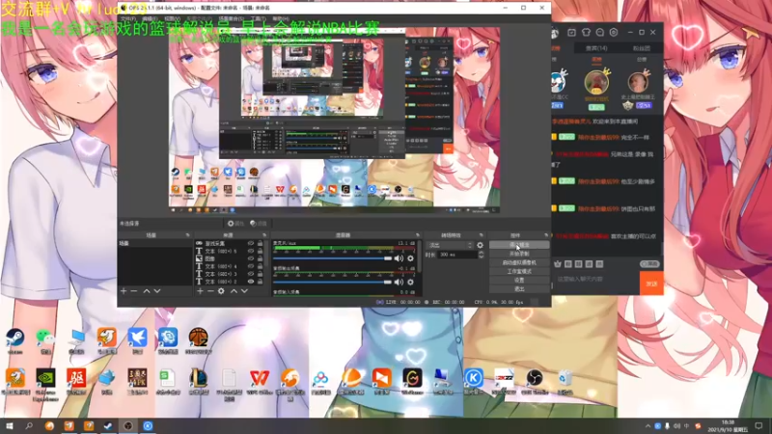
Task: Move source down with Sources panel down arrow
Action: (x=244, y=291)
